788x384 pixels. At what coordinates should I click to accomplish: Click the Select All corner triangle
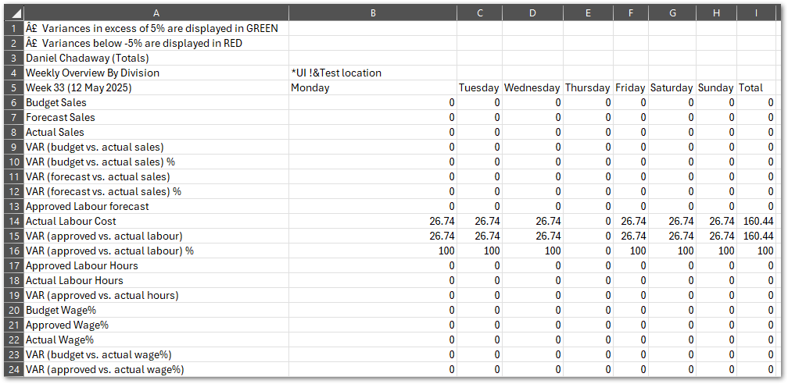13,13
